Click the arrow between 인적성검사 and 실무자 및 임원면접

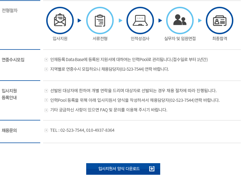click(160, 20)
